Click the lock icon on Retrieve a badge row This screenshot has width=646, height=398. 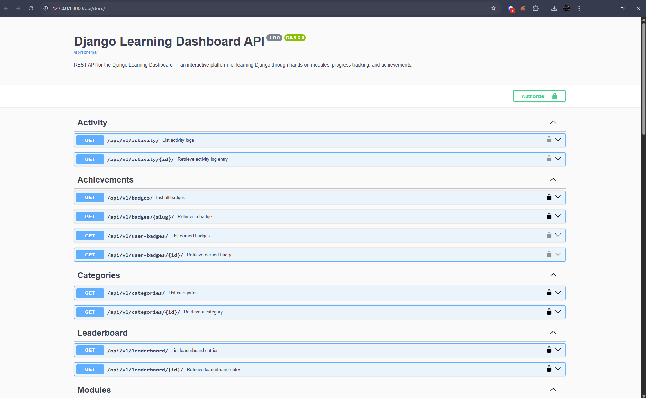(x=549, y=216)
